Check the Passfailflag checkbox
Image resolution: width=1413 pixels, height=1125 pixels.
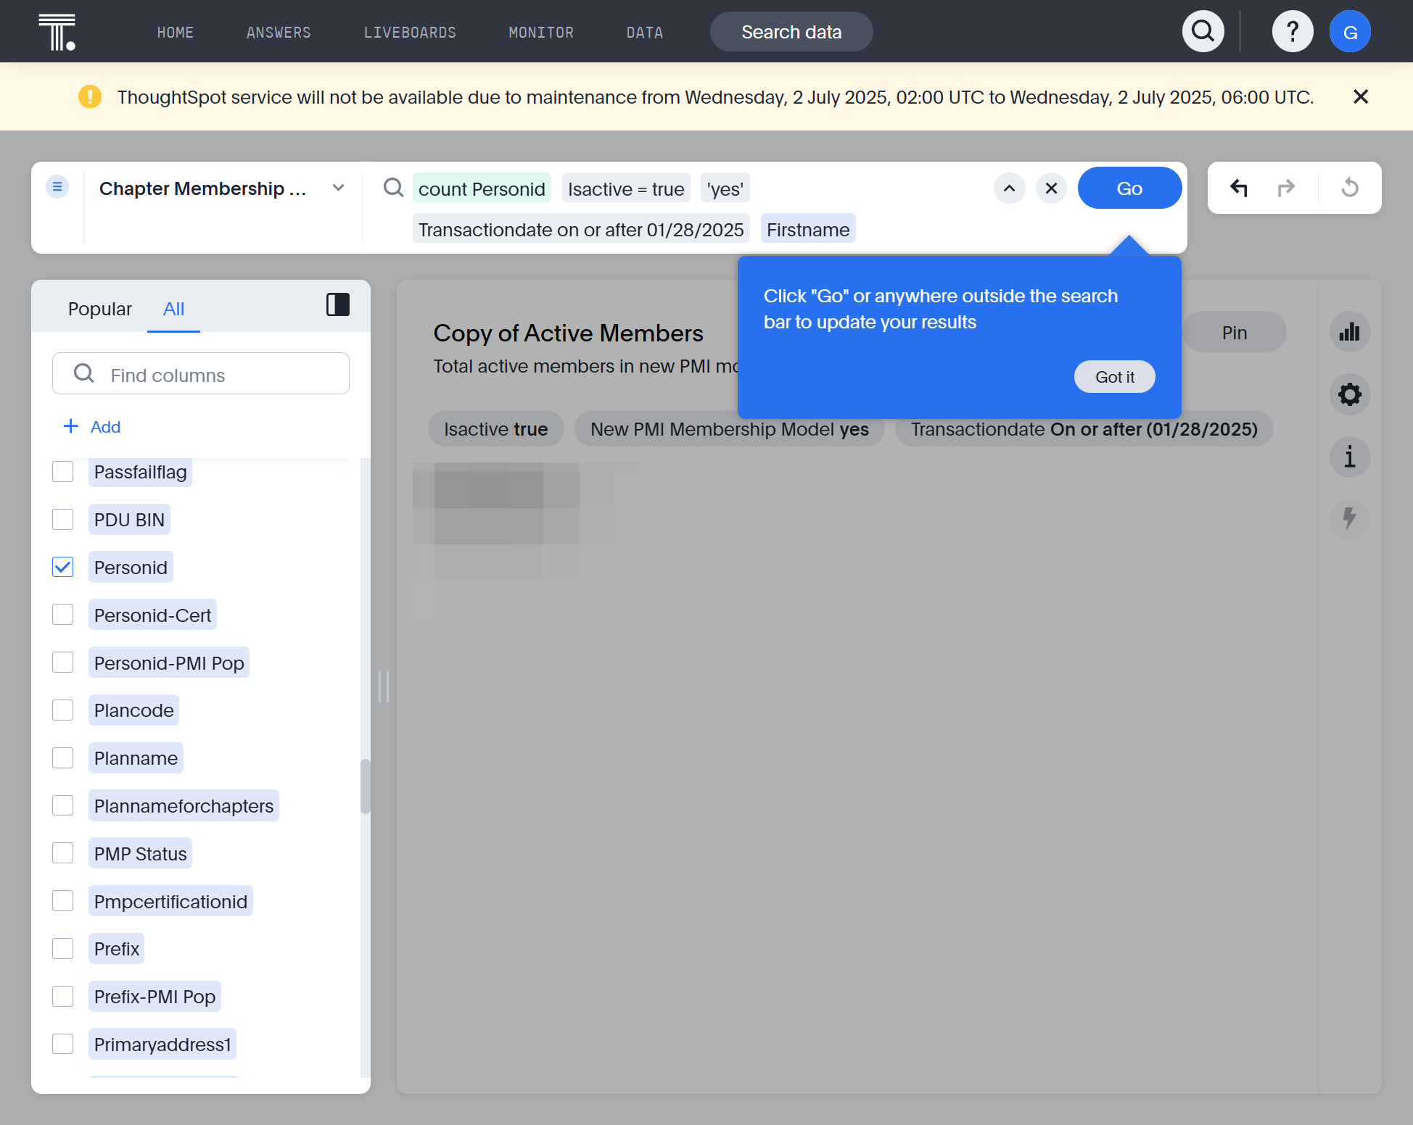[63, 472]
